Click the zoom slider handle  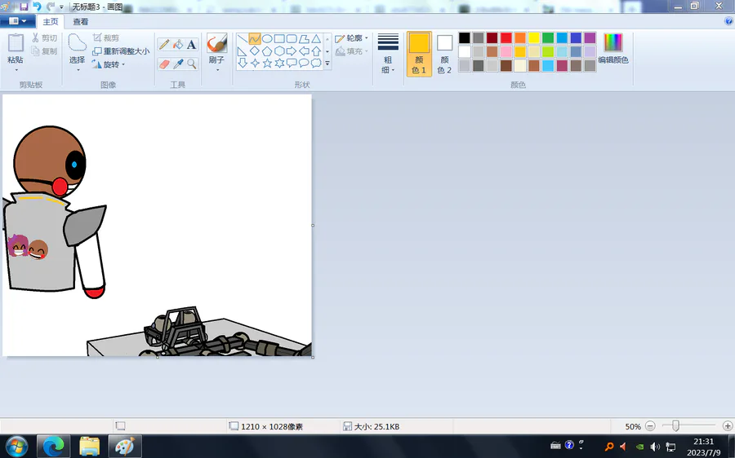click(675, 425)
